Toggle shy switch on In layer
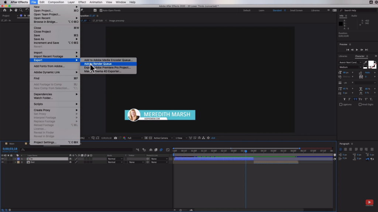The height and width of the screenshot is (212, 378). click(71, 159)
